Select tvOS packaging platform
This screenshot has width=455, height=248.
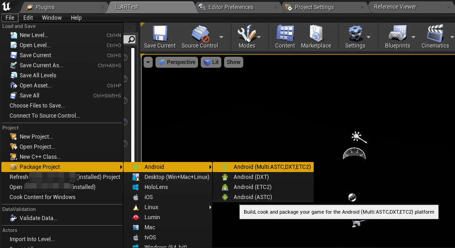point(168,237)
